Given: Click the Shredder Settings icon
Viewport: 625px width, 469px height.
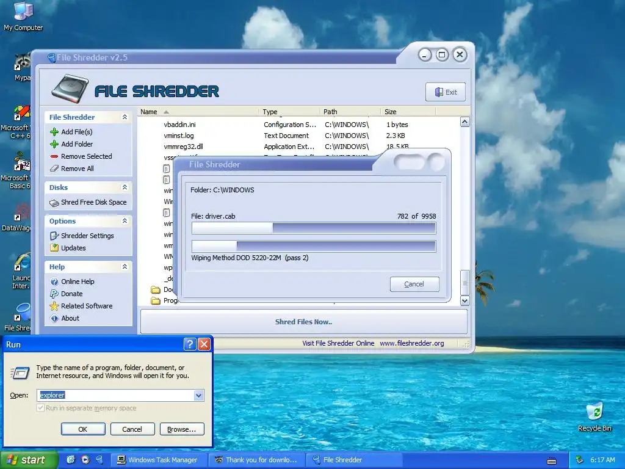Looking at the screenshot, I should pos(54,236).
